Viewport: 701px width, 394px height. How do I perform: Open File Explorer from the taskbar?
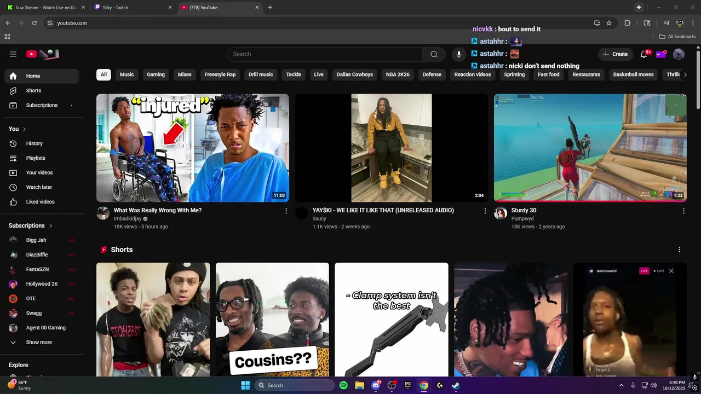pos(359,385)
